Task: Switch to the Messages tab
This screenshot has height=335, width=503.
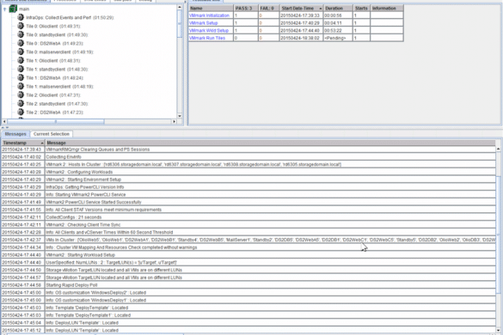Action: click(15, 134)
